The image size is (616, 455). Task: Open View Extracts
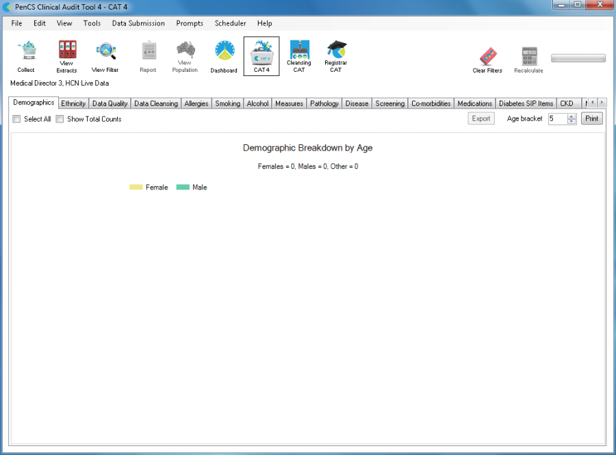(x=67, y=57)
